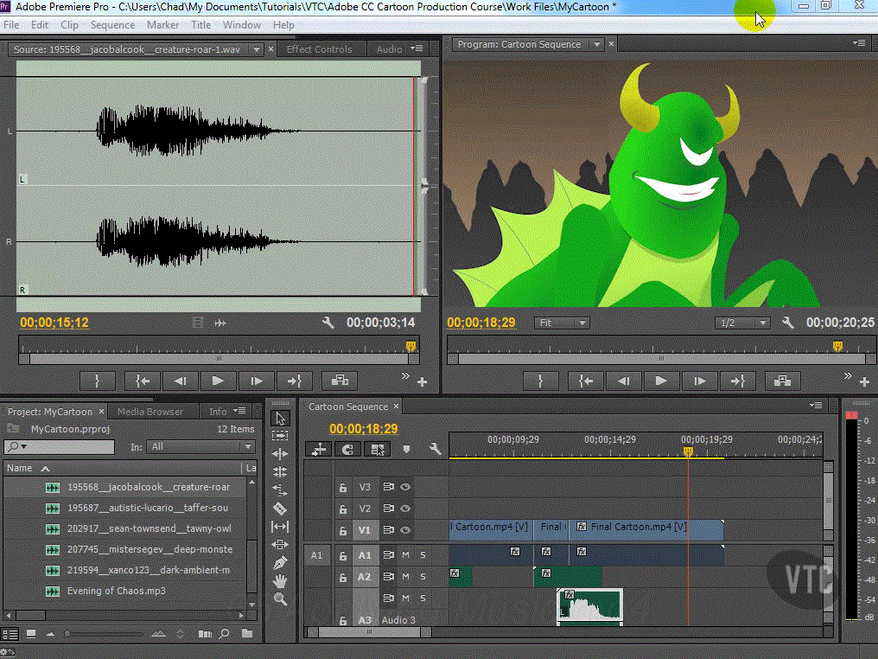Open Program monitor button editor plus
The height and width of the screenshot is (659, 878).
click(x=864, y=382)
